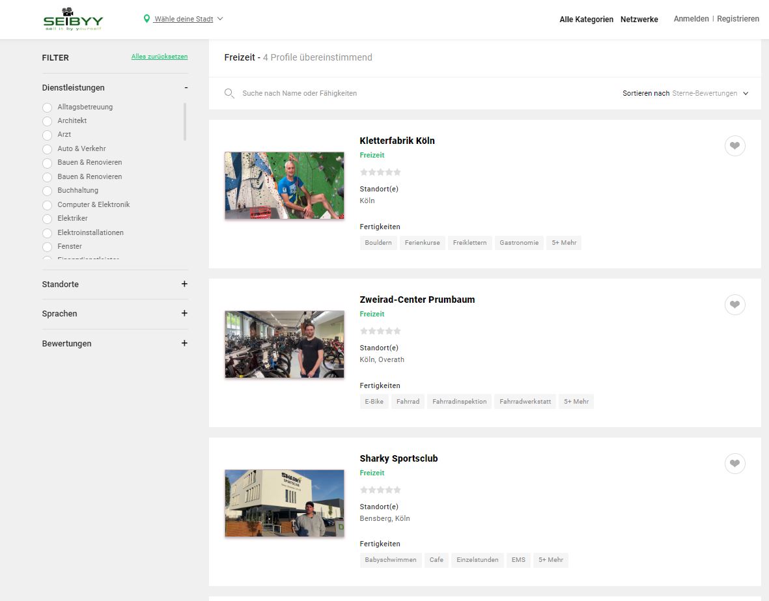Image resolution: width=769 pixels, height=601 pixels.
Task: Click the '4 Profile übereinstimmend' results text
Action: tap(317, 57)
